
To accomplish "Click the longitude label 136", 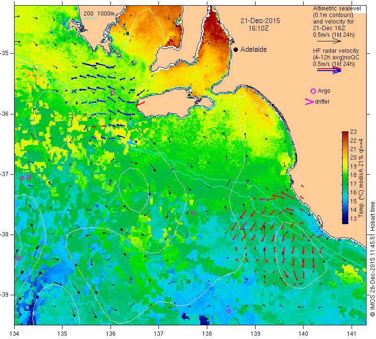I will 110,334.
